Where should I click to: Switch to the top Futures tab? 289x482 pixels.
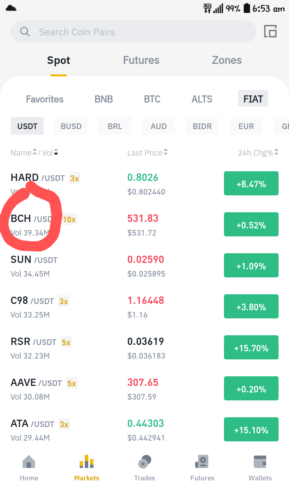pyautogui.click(x=141, y=60)
